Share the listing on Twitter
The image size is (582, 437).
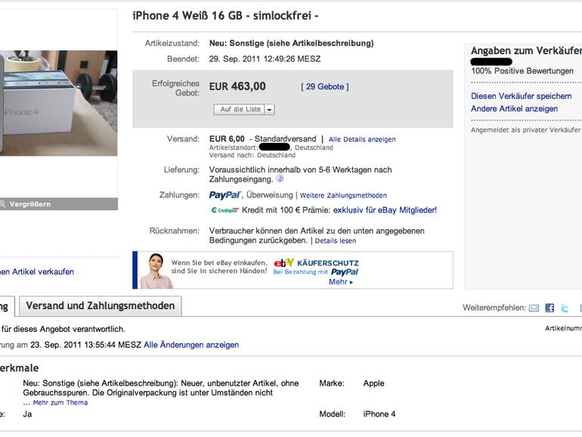point(565,308)
